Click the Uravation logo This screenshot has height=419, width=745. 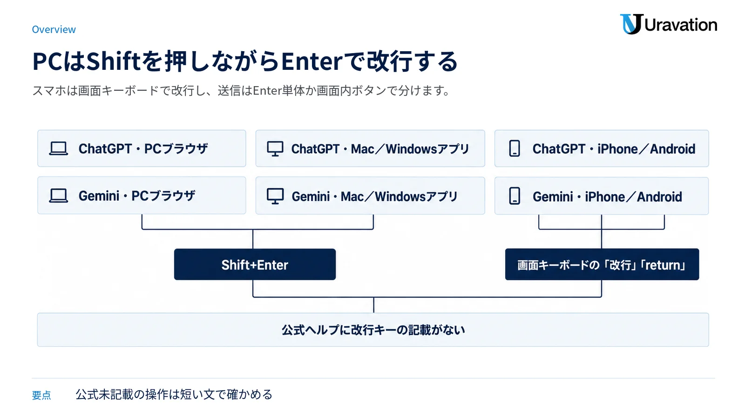pos(669,24)
